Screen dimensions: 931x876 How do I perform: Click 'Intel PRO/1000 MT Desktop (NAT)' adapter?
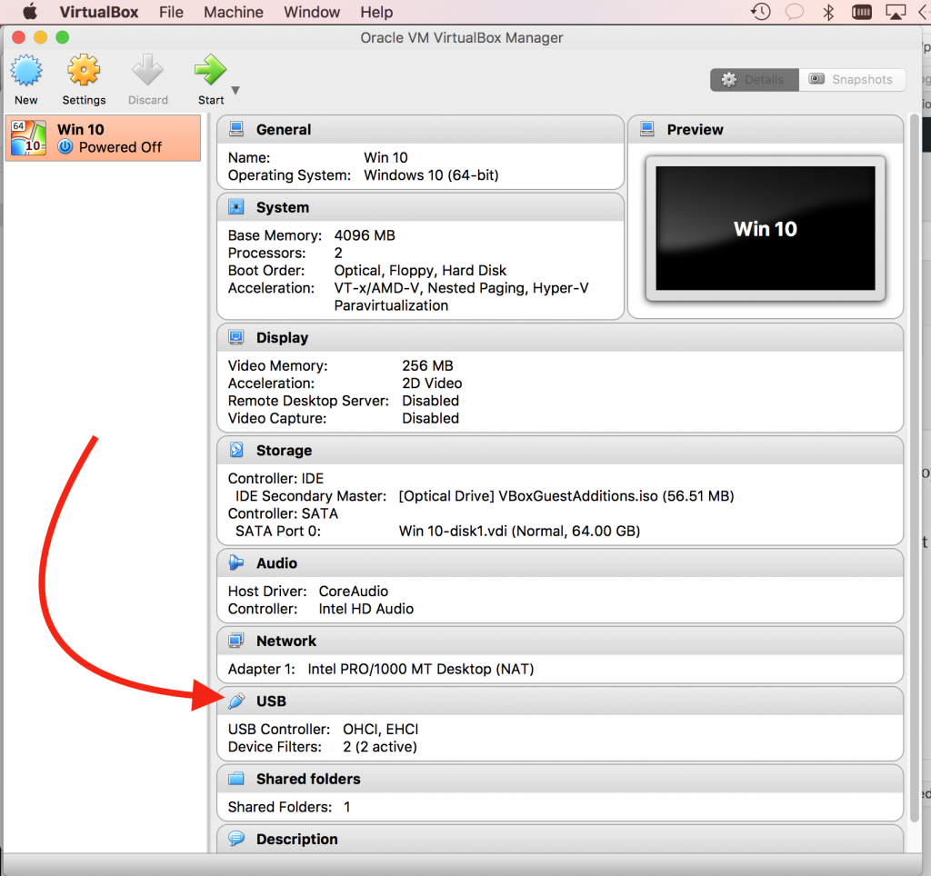tap(421, 669)
